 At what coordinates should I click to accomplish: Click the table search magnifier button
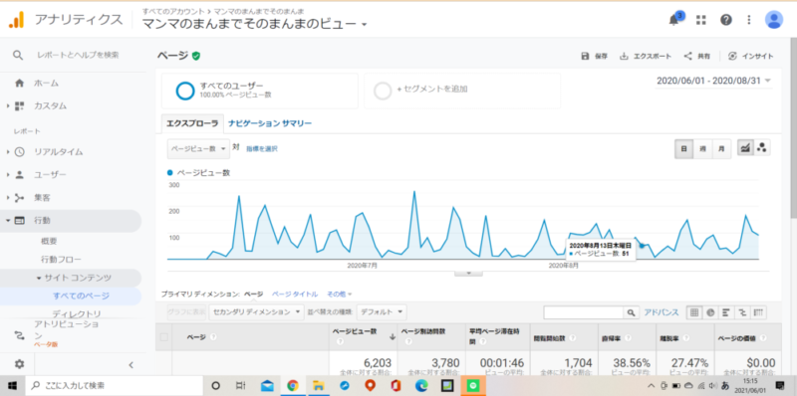631,312
